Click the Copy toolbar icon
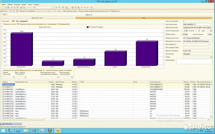Image resolution: width=215 pixels, height=134 pixels. click(x=15, y=7)
